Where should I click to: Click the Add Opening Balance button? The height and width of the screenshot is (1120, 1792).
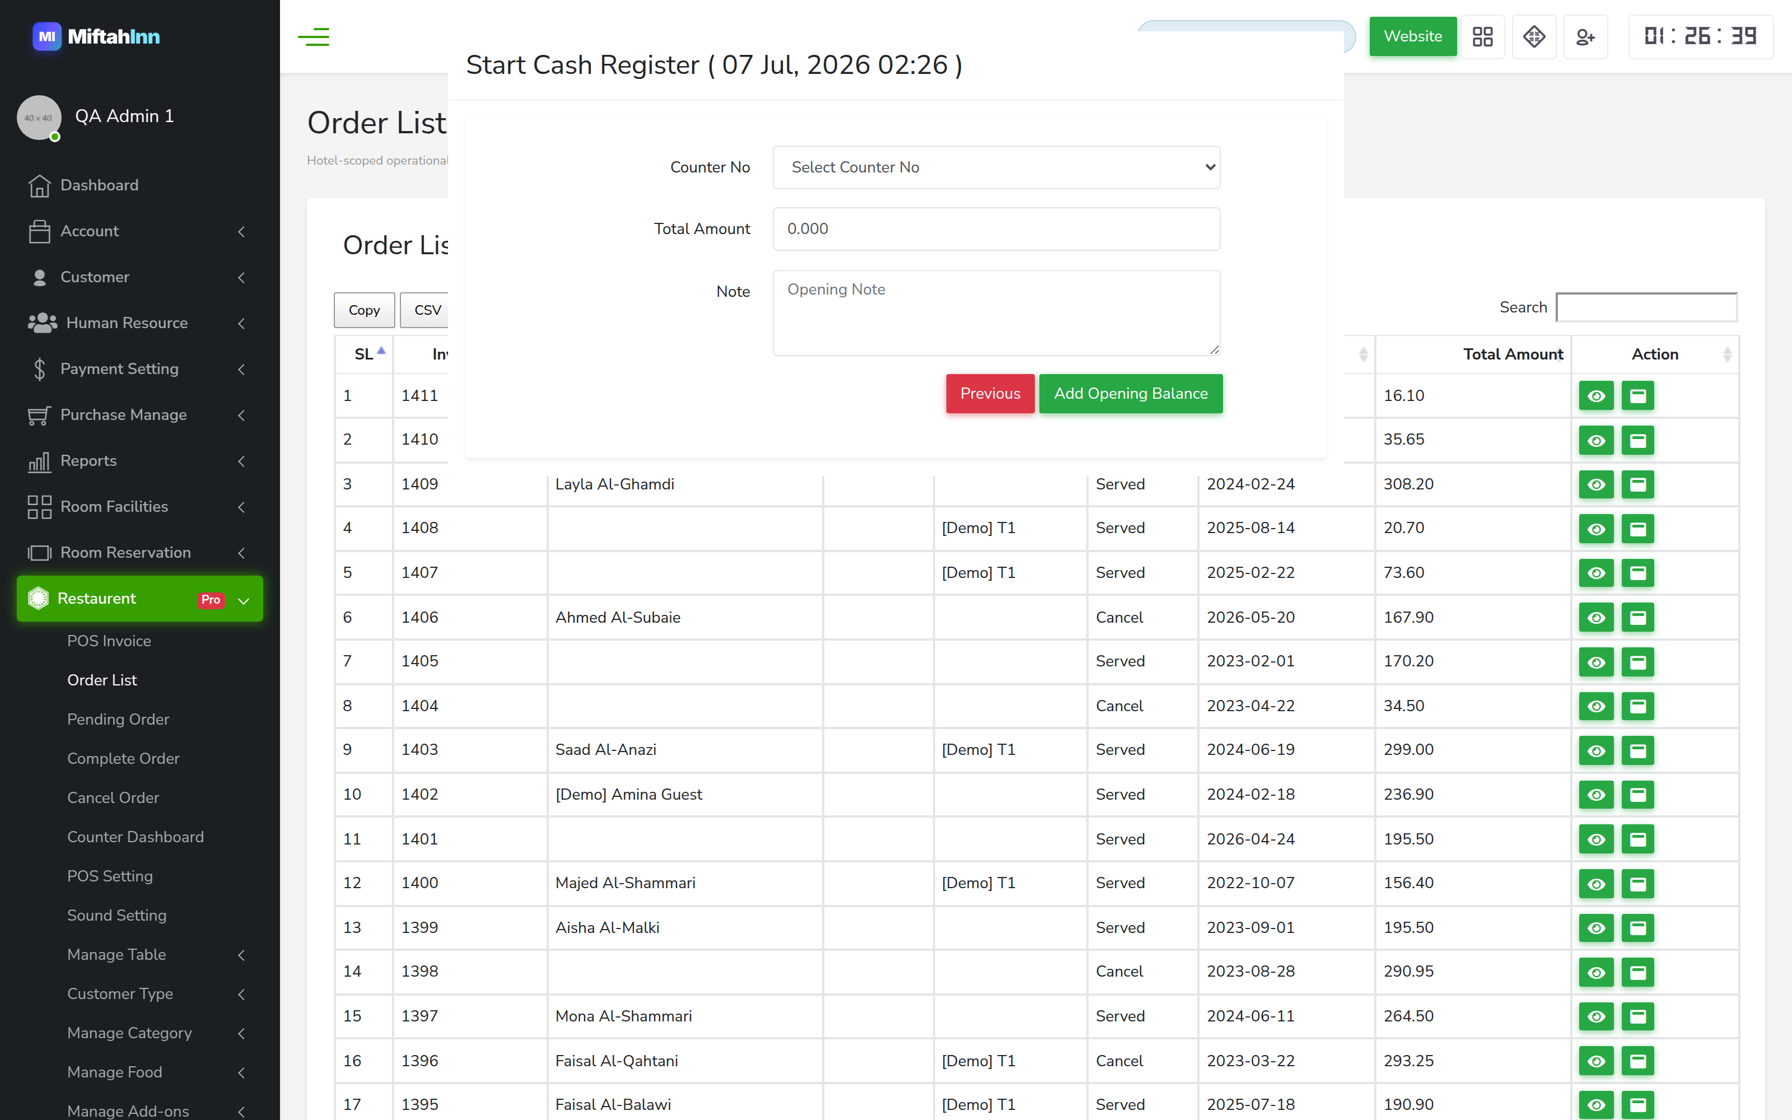[x=1131, y=393]
